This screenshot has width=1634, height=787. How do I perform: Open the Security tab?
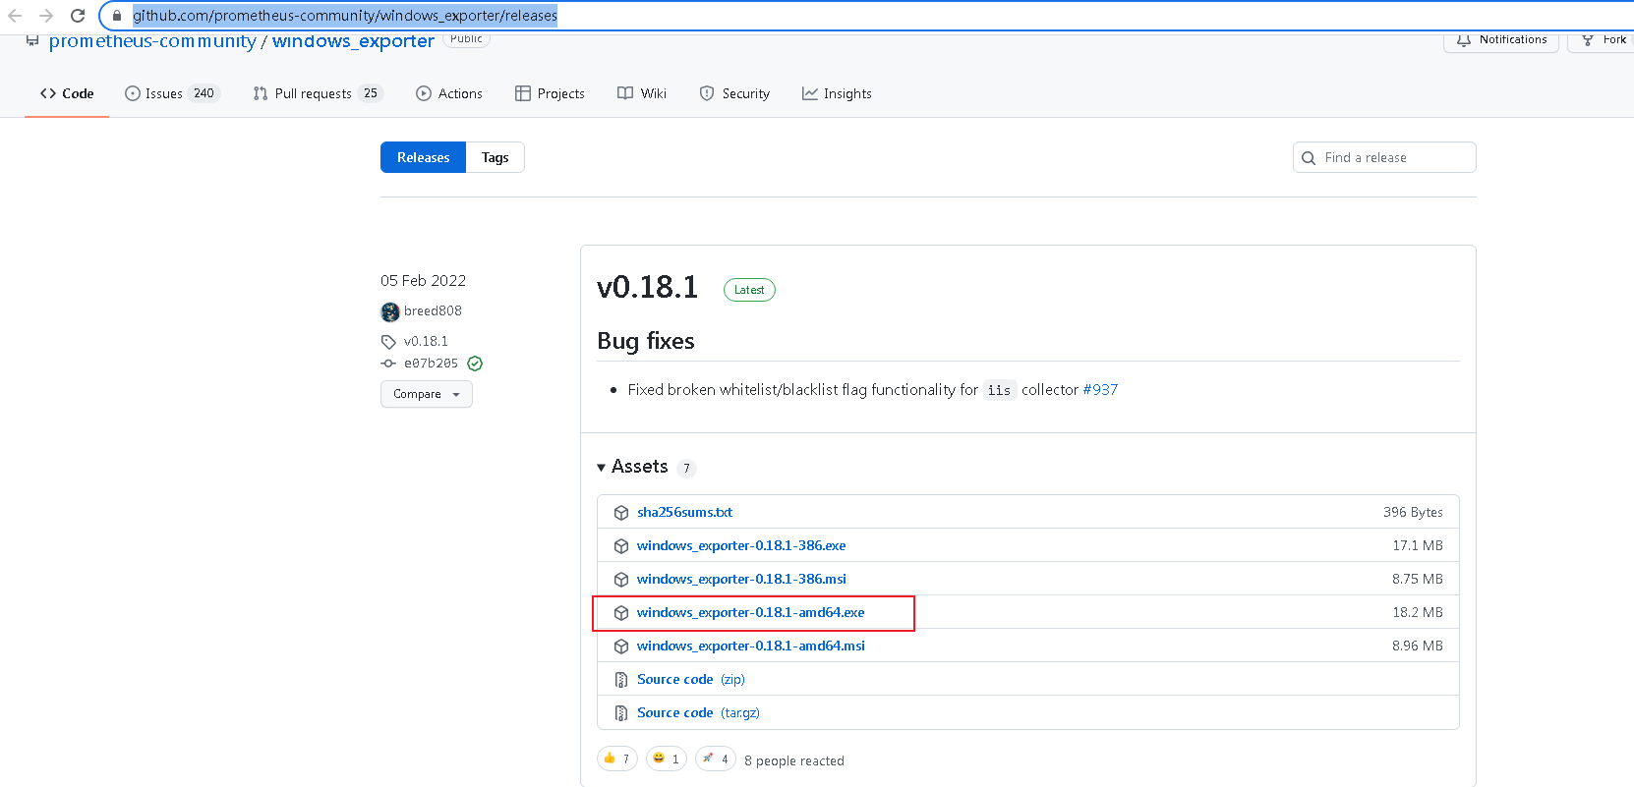click(734, 93)
